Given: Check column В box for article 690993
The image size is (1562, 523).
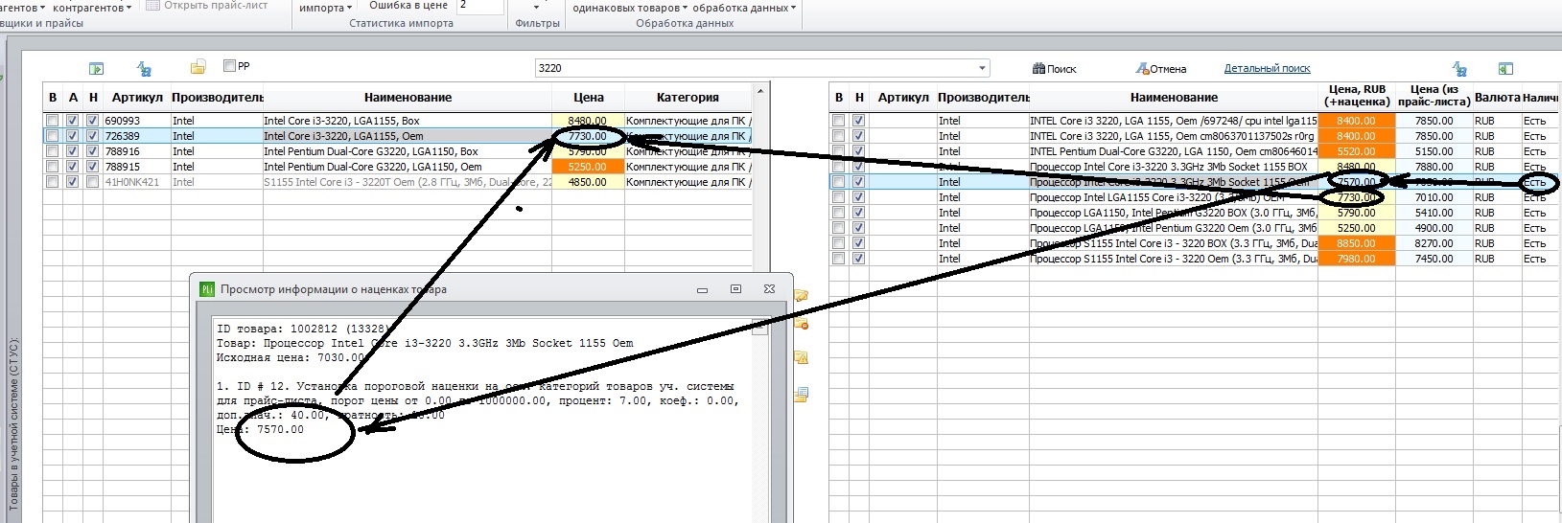Looking at the screenshot, I should click(x=53, y=121).
